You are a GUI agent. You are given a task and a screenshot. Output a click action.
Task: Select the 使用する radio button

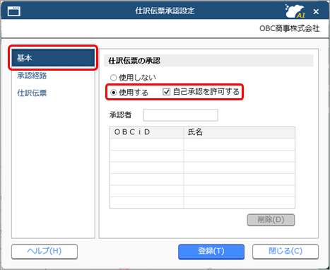click(114, 93)
